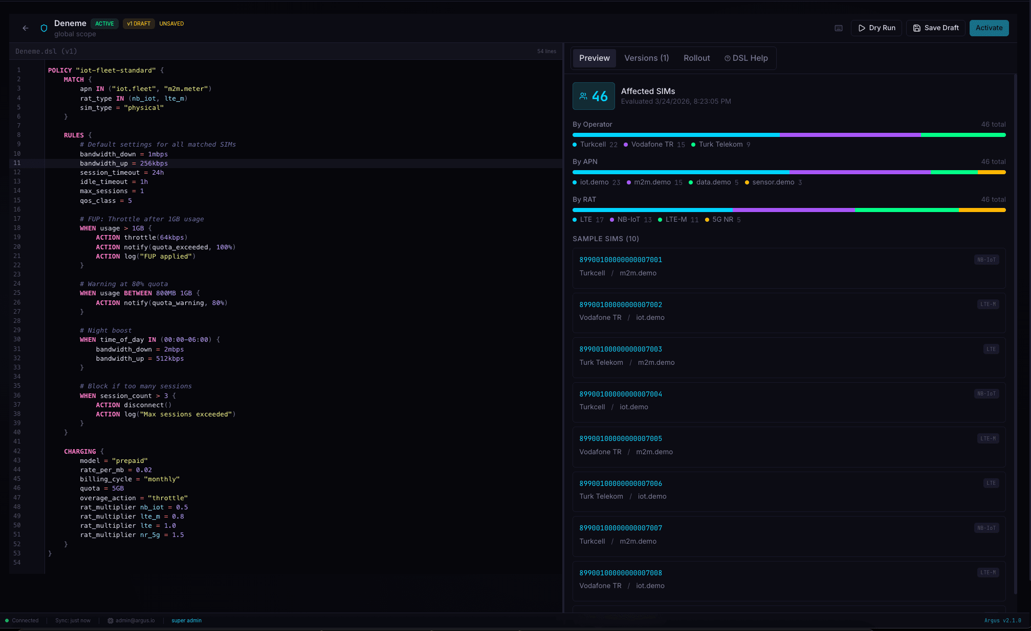Click the save disk icon in Save Draft
This screenshot has width=1031, height=631.
916,28
